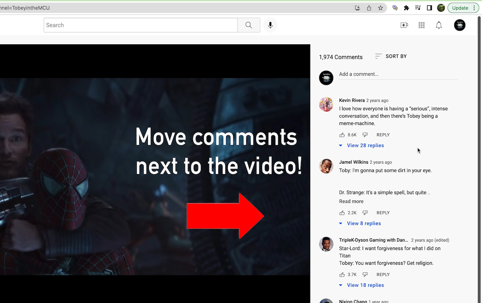This screenshot has width=485, height=303.
Task: Click the colorful extension icon beside the puzzle
Action: point(395,8)
